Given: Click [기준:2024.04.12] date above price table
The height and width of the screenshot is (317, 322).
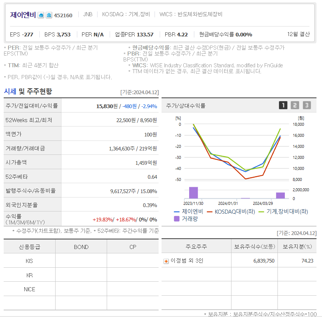Looking at the screenshot, I should tap(139, 92).
